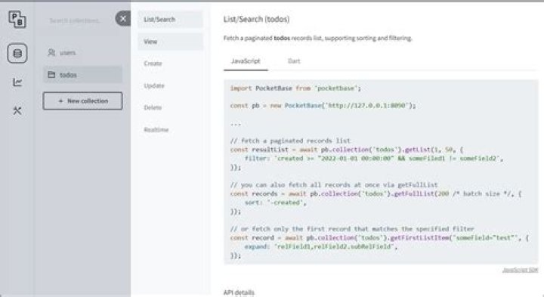
Task: Click the API details heading
Action: pos(239,292)
